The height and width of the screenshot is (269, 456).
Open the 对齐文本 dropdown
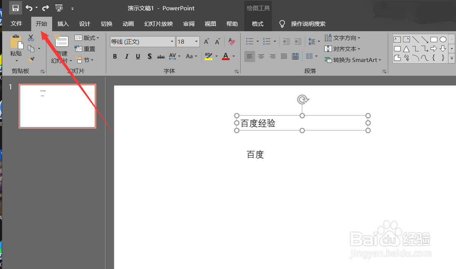[342, 49]
